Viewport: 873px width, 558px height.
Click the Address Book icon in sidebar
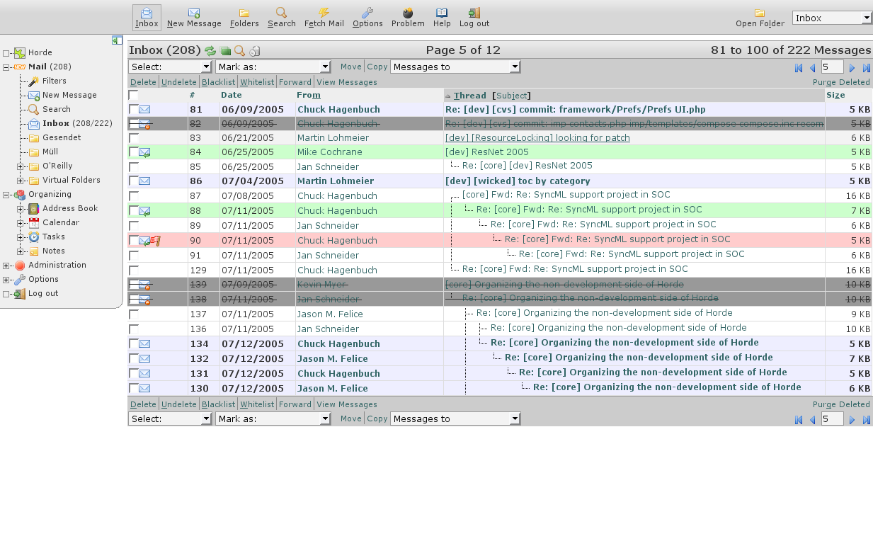pos(34,209)
